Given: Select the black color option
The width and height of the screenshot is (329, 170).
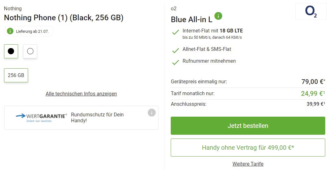Looking at the screenshot, I should (11, 51).
